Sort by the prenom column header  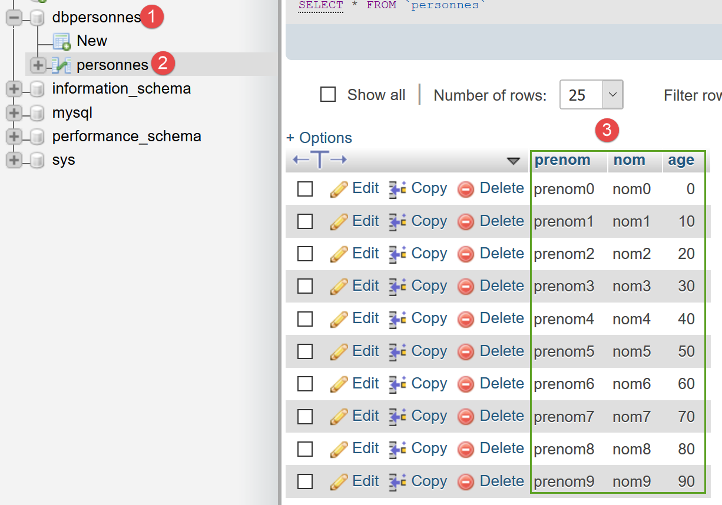tap(562, 160)
